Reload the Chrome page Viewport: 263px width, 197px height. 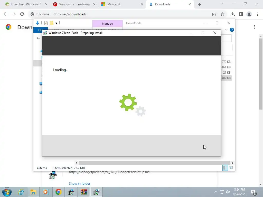click(22, 14)
